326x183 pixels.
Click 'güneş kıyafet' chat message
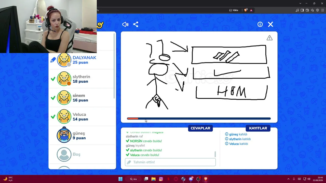[135, 146]
